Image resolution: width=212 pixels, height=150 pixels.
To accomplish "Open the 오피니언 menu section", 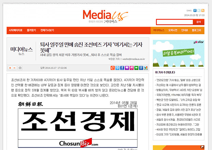I will coord(173,30).
